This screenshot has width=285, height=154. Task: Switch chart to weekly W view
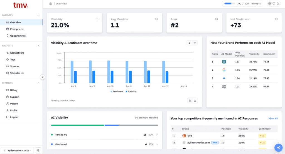click(x=195, y=43)
